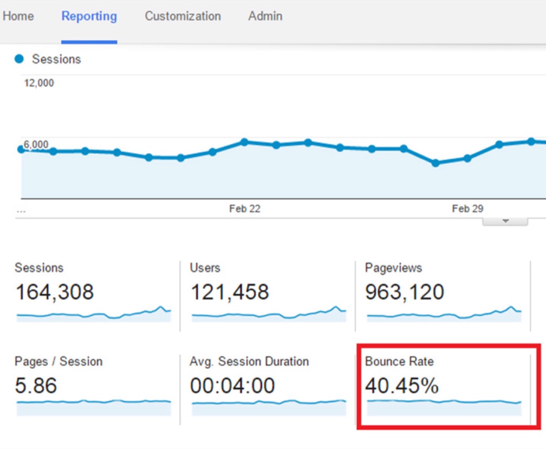Click the blue Sessions legend dot
Image resolution: width=546 pixels, height=449 pixels.
tap(19, 59)
